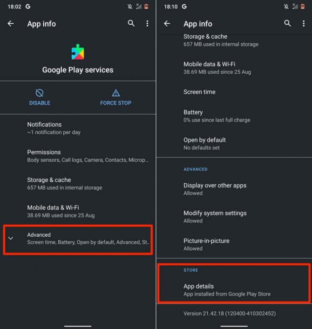The width and height of the screenshot is (312, 329).
Task: Tap the back arrow on left App info screen
Action: tap(11, 23)
